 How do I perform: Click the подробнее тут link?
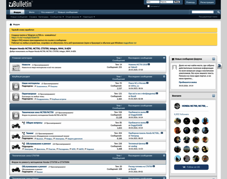click(x=130, y=43)
